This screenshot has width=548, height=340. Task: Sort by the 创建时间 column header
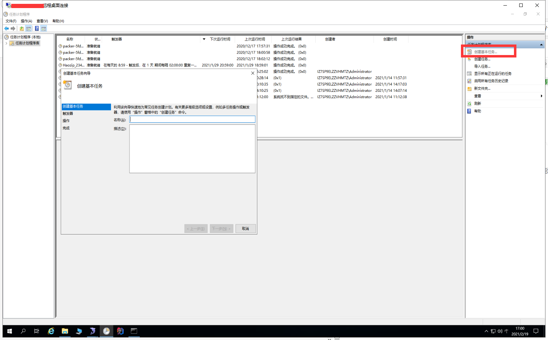click(390, 39)
